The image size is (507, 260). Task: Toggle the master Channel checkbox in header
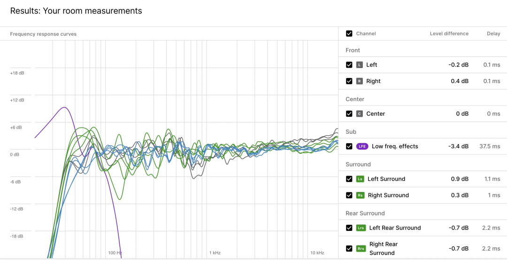(349, 34)
